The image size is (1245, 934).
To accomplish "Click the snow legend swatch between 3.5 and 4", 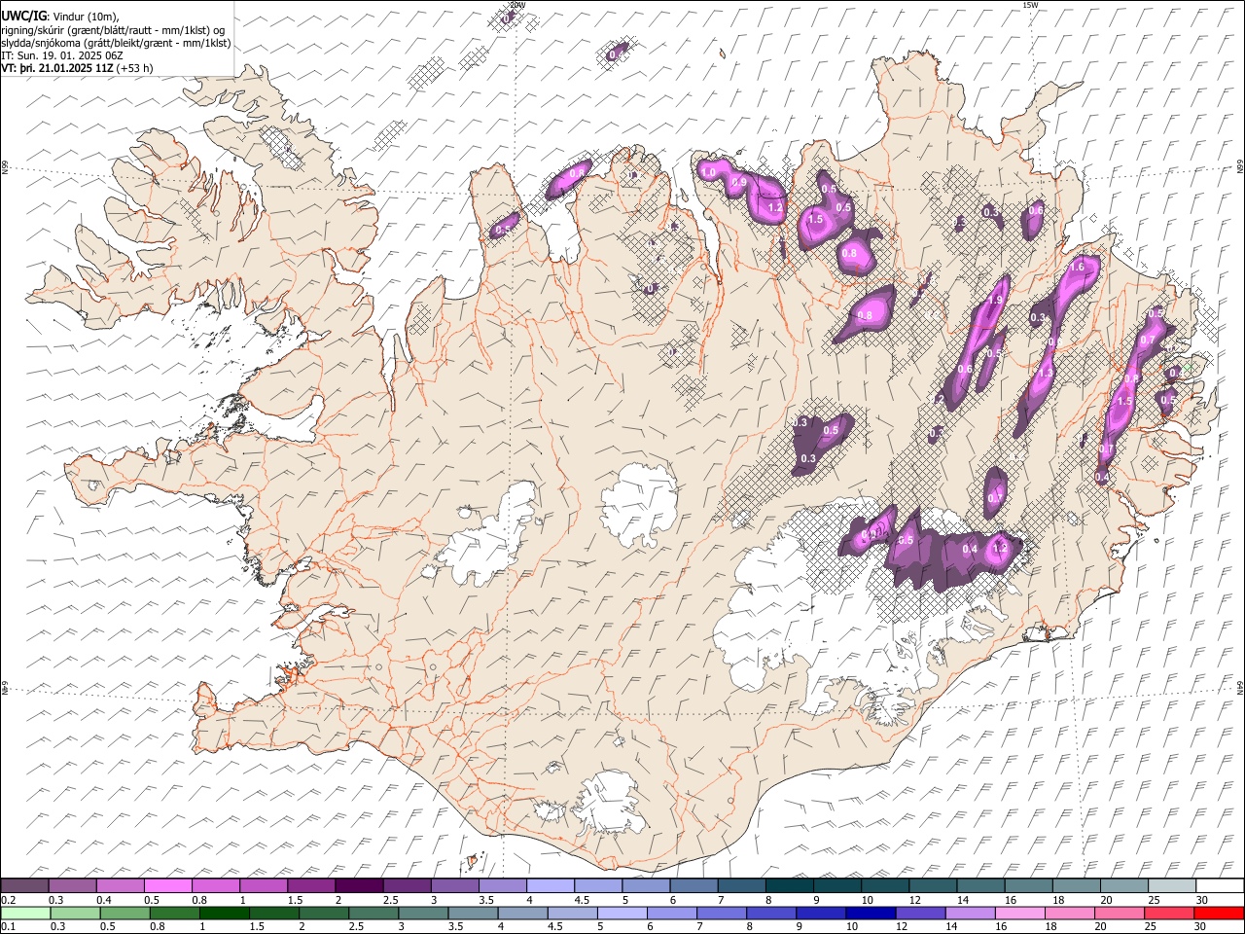I will click(502, 885).
